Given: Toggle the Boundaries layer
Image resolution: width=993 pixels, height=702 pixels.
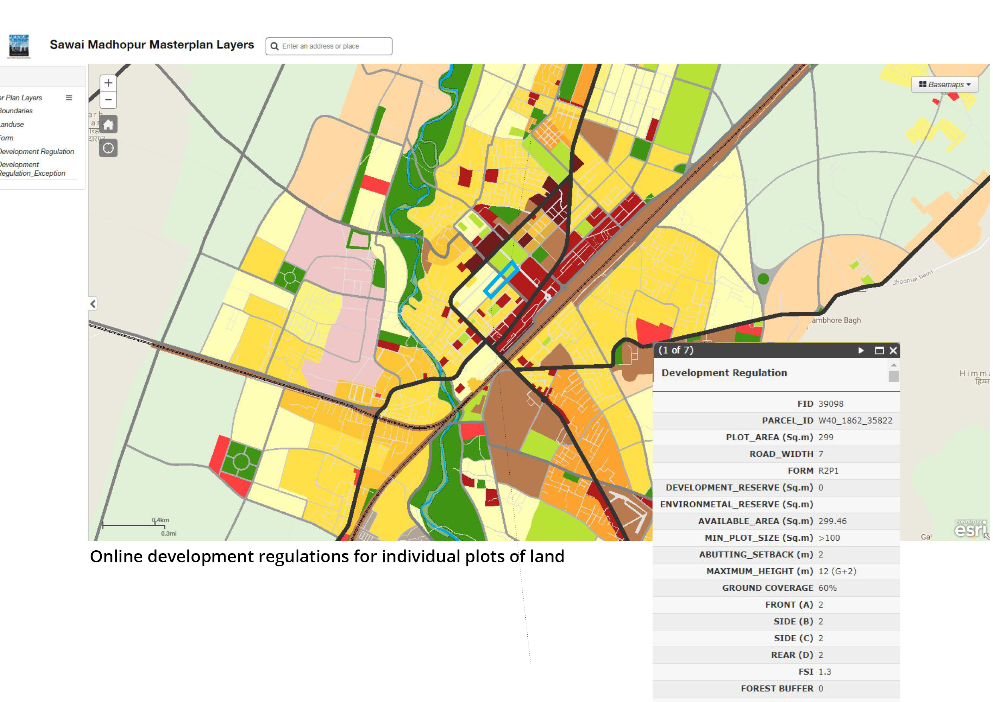Looking at the screenshot, I should coord(16,111).
